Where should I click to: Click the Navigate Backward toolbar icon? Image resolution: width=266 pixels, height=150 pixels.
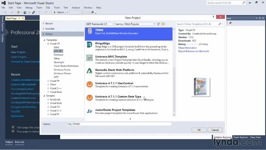point(5,12)
